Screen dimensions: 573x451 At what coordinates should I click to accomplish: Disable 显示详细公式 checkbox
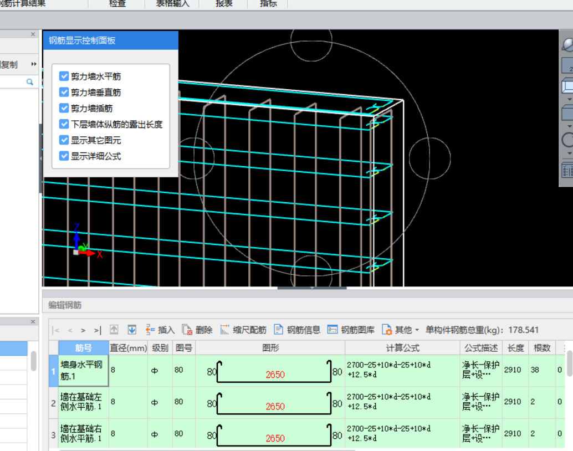click(64, 156)
